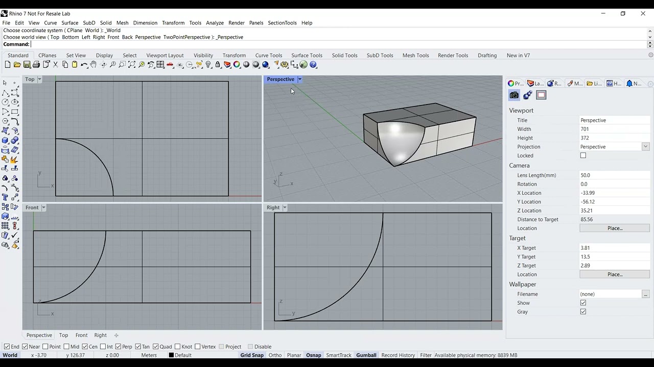The width and height of the screenshot is (654, 367).
Task: Click the padlock Lock Objects icon
Action: pos(218,65)
